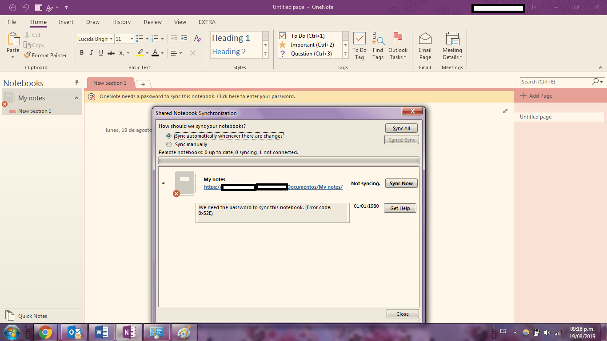607x341 pixels.
Task: Click the Sync Now button
Action: (401, 183)
